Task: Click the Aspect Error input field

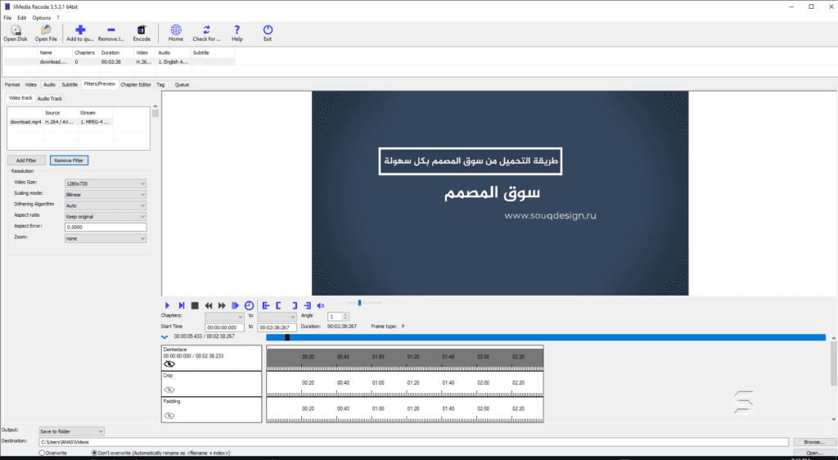Action: pyautogui.click(x=106, y=227)
